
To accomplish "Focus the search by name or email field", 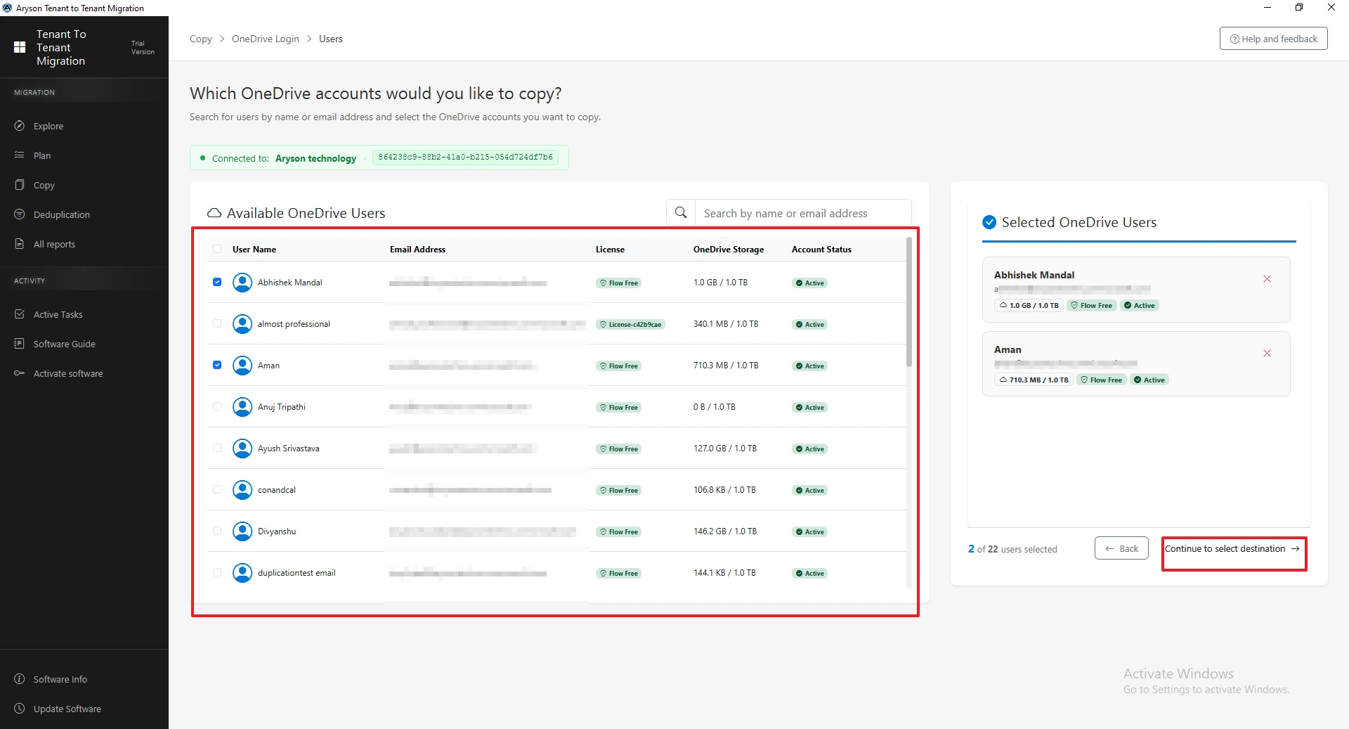I will pyautogui.click(x=803, y=213).
